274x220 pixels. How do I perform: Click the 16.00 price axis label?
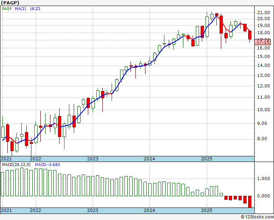(264, 48)
